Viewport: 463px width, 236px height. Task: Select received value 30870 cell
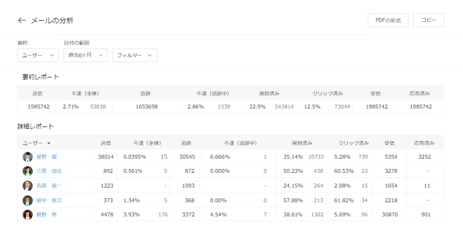(390, 215)
